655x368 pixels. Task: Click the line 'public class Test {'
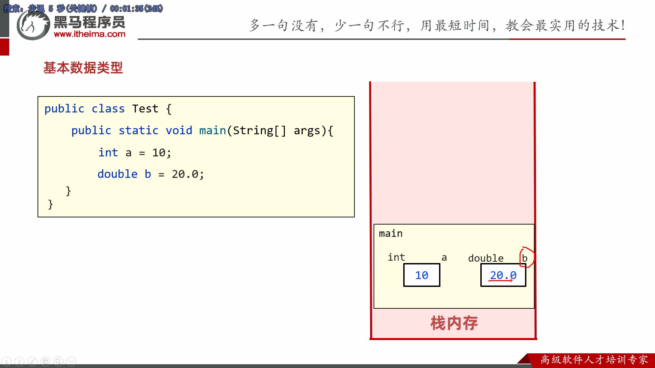coord(108,109)
